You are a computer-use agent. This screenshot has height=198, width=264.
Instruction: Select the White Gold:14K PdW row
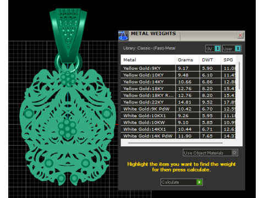pyautogui.click(x=178, y=136)
